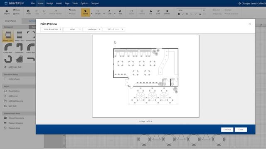Activate the Select pointer tool
This screenshot has width=266, height=149.
(85, 12)
